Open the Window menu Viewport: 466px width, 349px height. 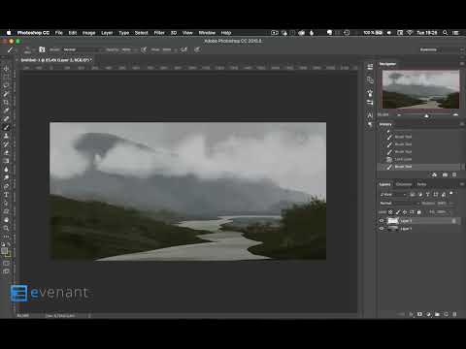(207, 33)
